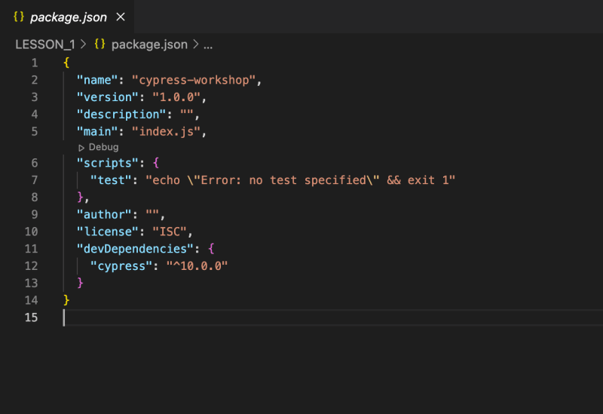
Task: Click the "cypress" dependency key
Action: [121, 266]
